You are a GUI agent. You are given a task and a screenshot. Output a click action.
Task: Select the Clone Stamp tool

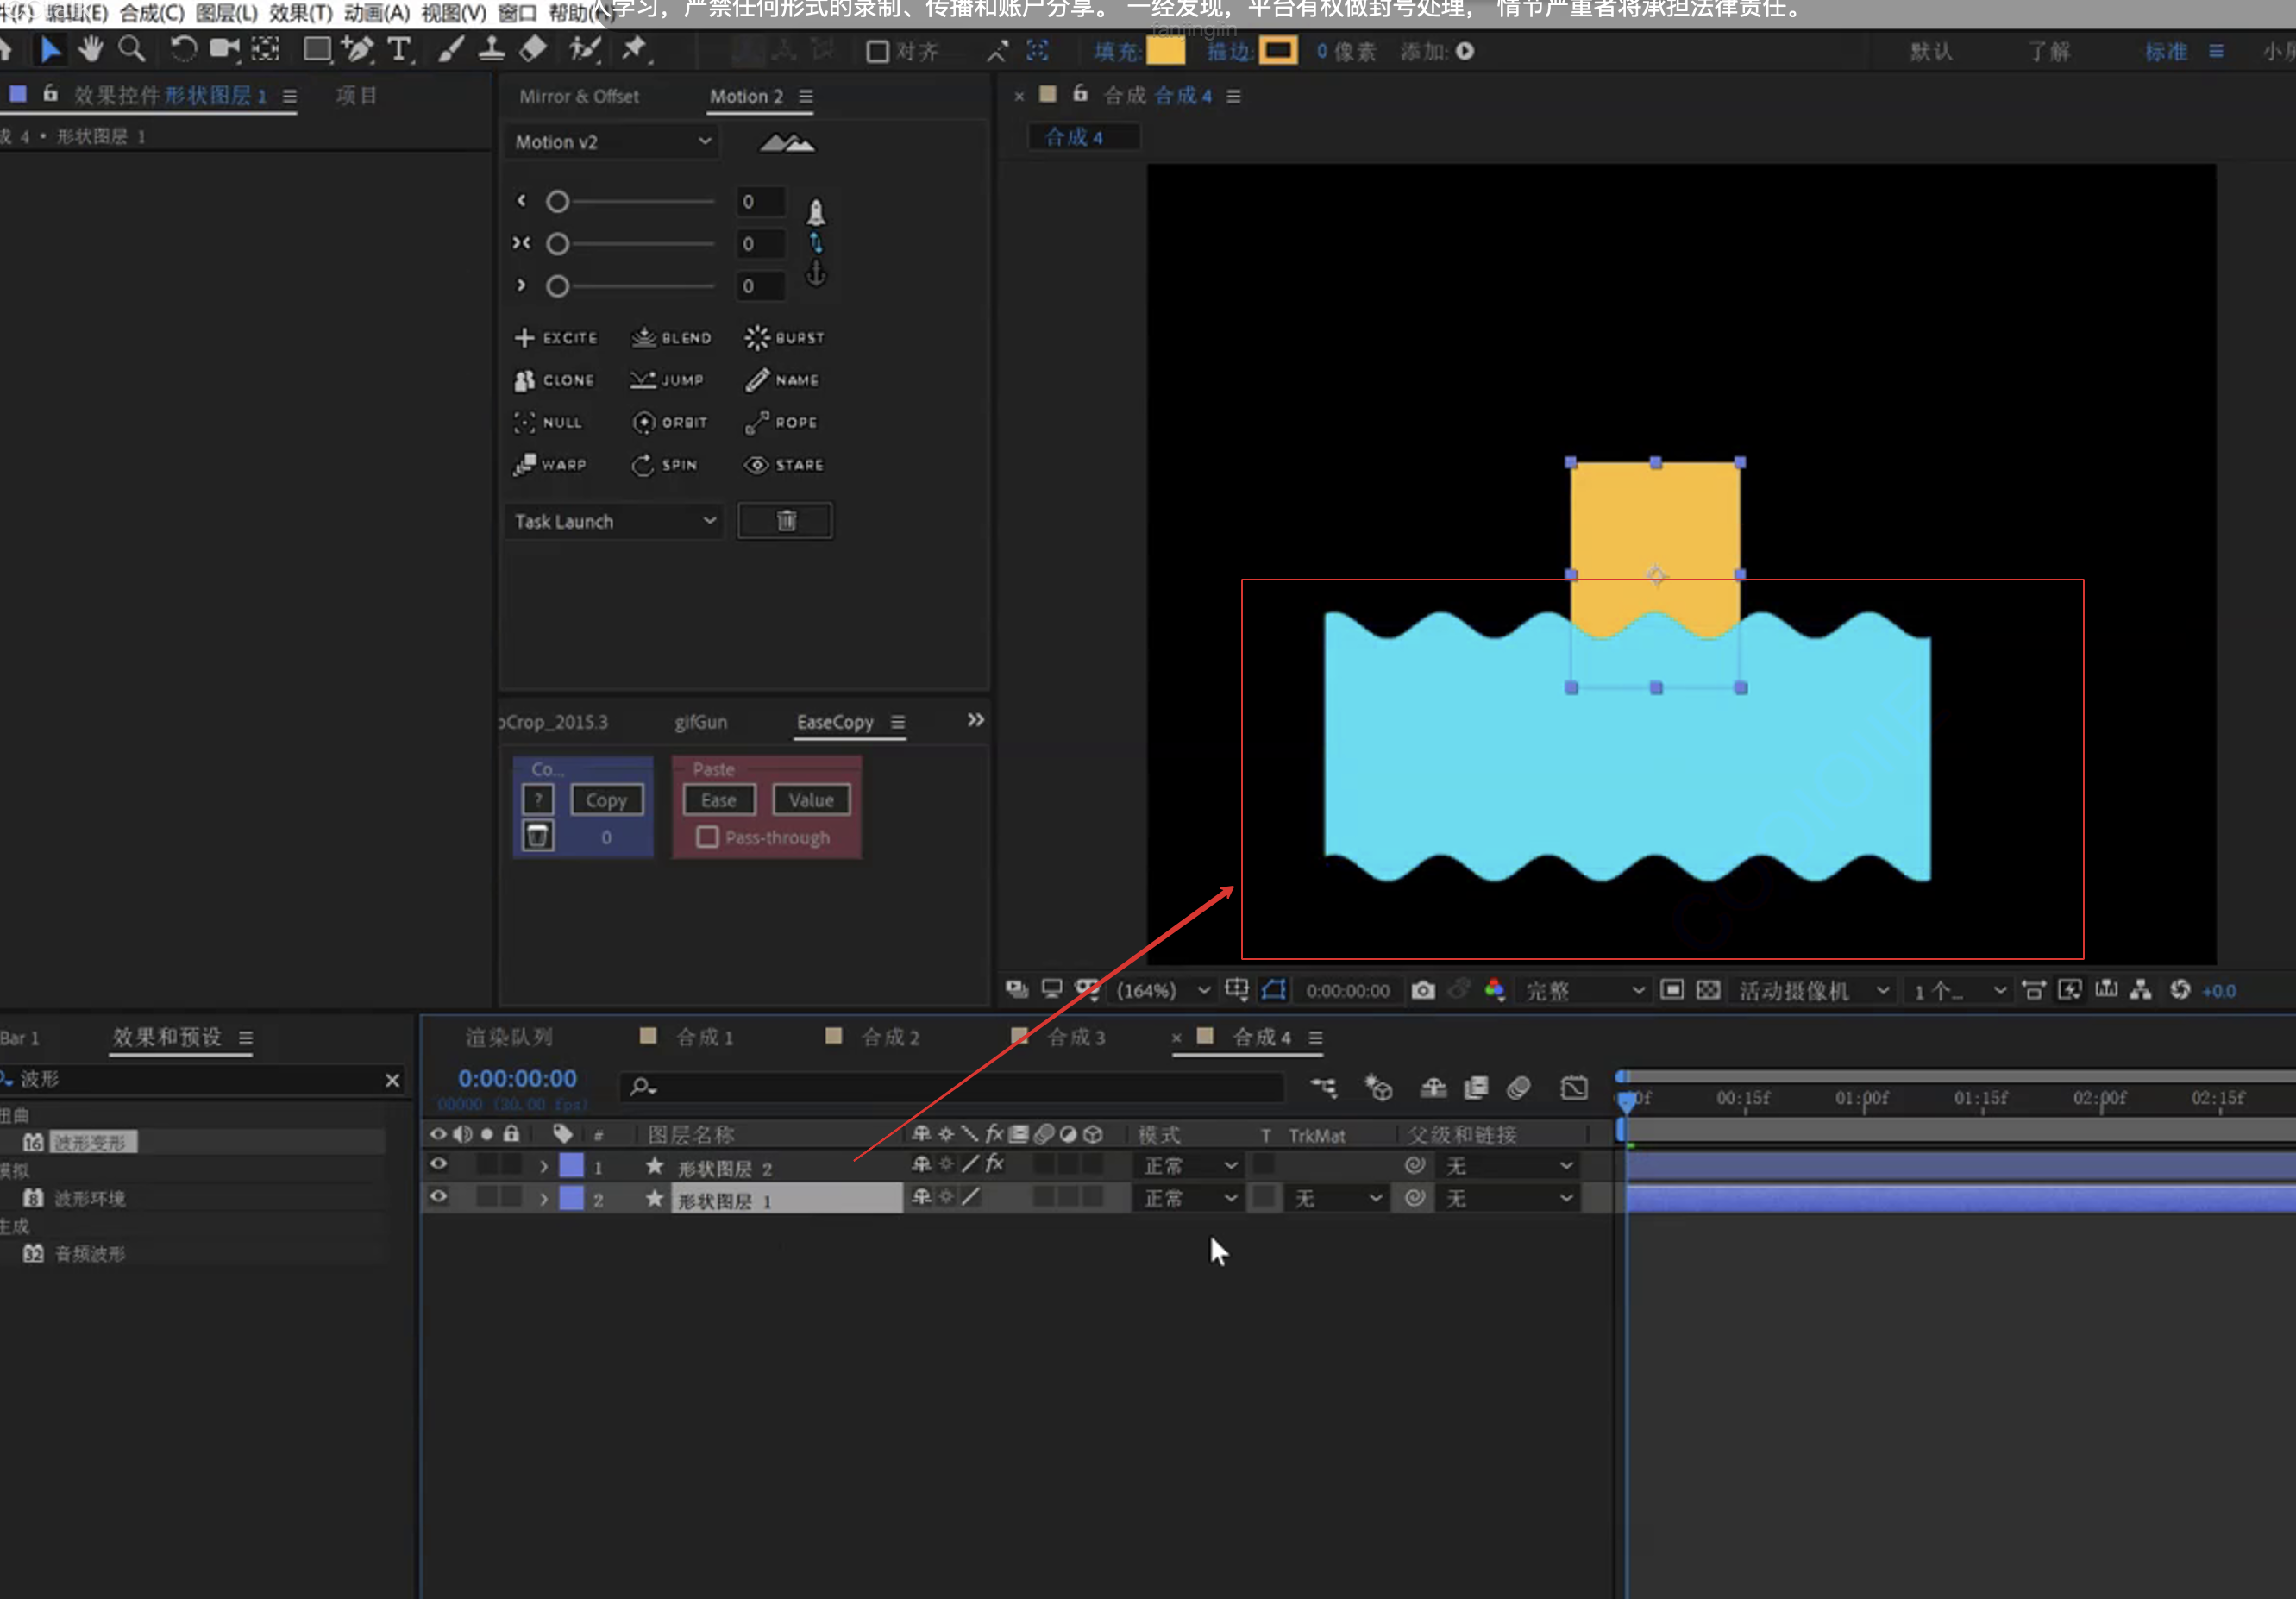(x=491, y=49)
